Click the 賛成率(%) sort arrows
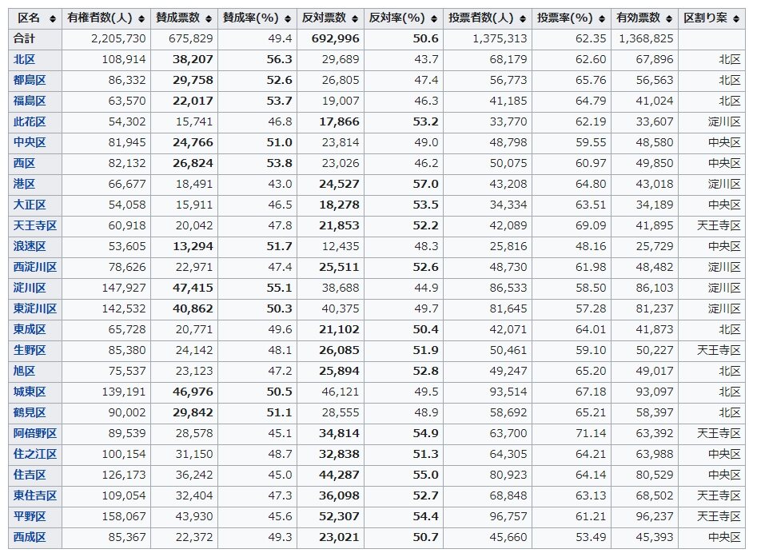Screen dimensions: 757x557 288,18
